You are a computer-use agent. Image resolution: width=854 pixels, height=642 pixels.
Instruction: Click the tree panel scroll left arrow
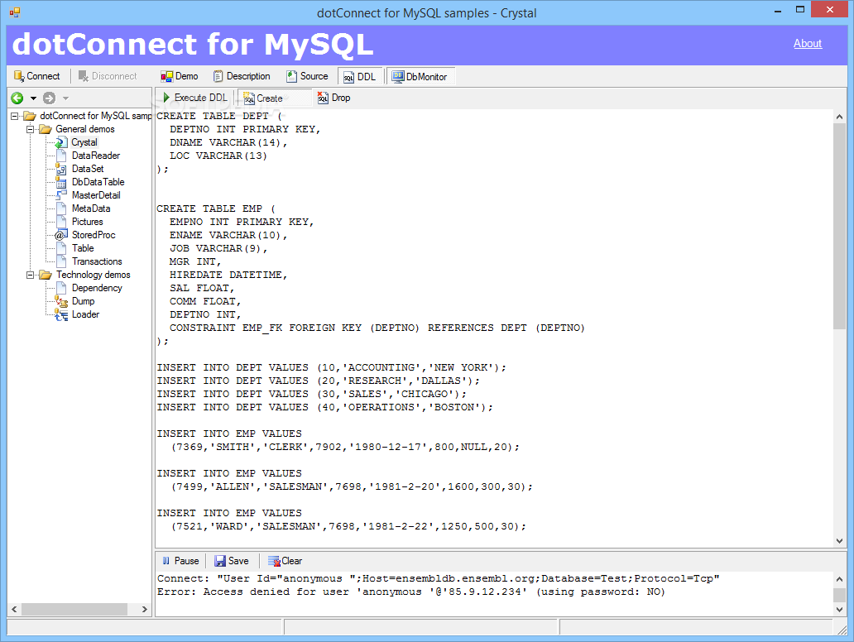pyautogui.click(x=15, y=610)
